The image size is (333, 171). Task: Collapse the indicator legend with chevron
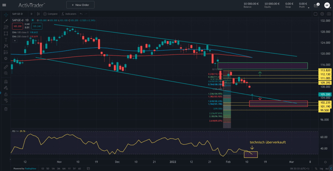(x=15, y=42)
